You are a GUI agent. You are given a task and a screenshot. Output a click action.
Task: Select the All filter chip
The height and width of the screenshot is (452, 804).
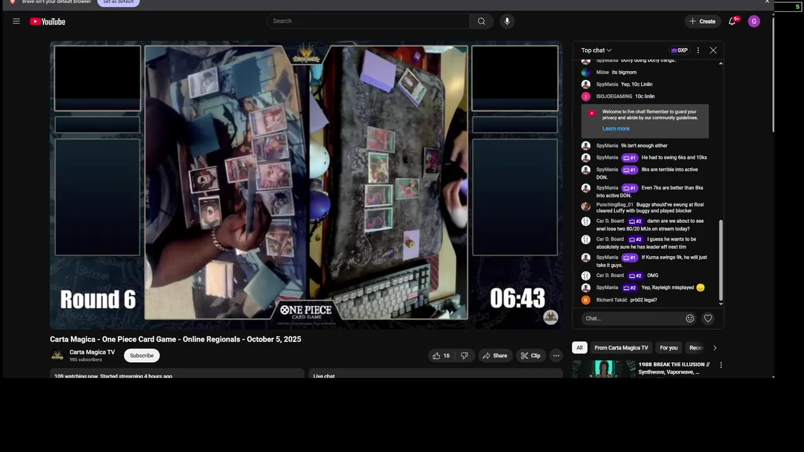pyautogui.click(x=579, y=348)
